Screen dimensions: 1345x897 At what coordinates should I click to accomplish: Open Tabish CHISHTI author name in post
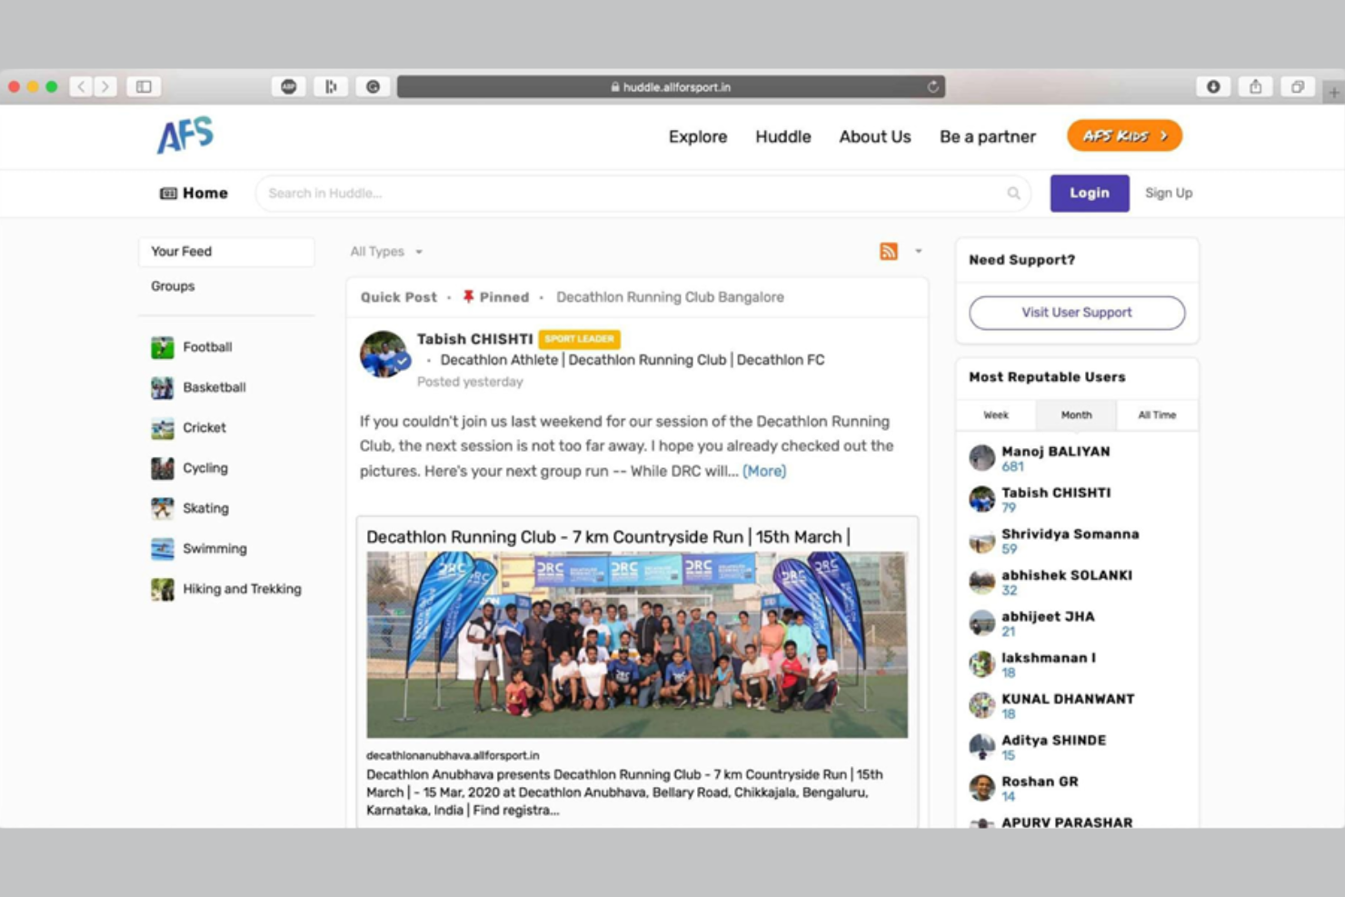[x=475, y=339]
